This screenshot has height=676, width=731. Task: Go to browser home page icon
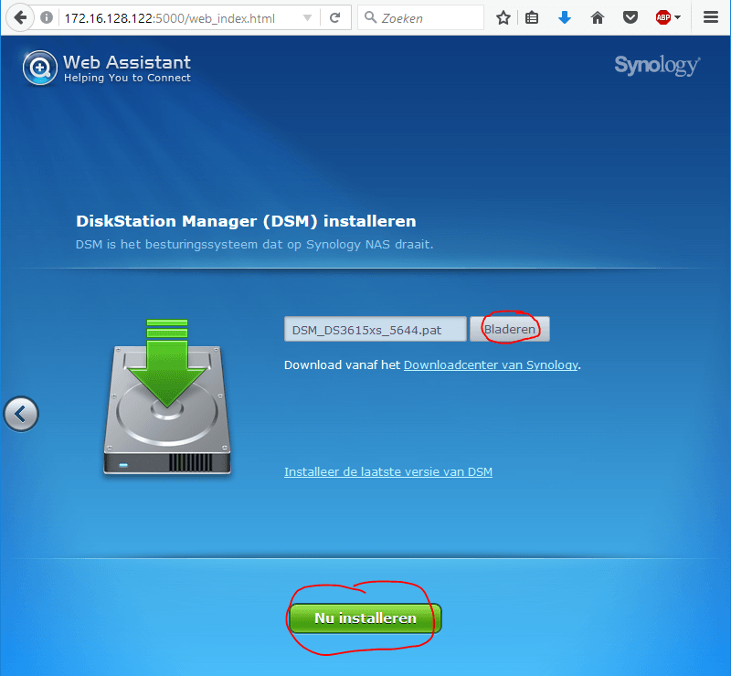click(x=598, y=18)
